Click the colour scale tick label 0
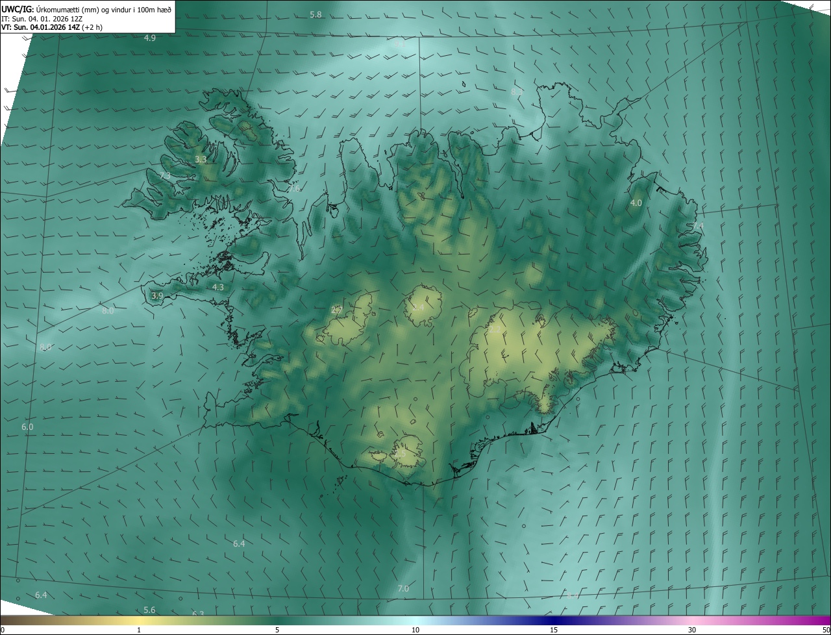 click(x=3, y=630)
